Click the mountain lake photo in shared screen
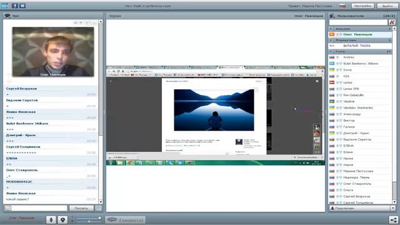 tap(214, 110)
